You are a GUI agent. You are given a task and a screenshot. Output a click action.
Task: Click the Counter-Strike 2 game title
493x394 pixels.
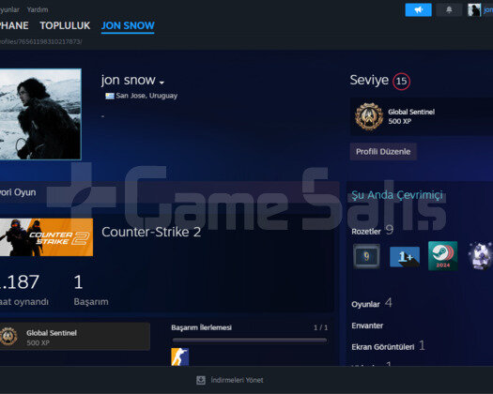click(151, 232)
